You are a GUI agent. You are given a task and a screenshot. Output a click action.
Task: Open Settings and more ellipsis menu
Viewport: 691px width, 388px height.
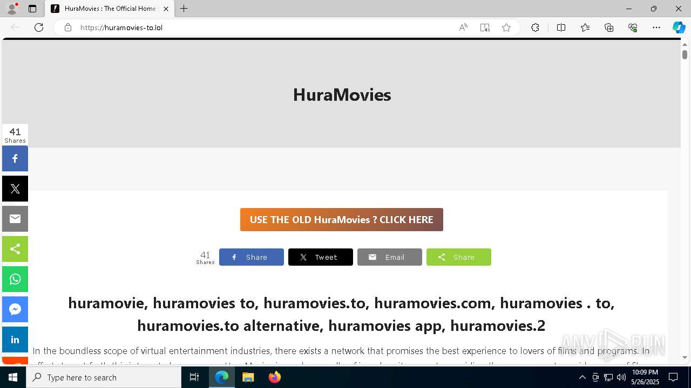[656, 27]
